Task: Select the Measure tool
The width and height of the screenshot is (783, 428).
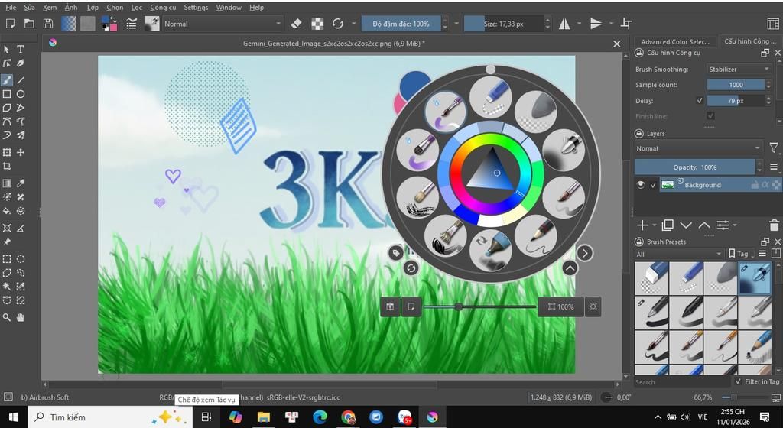Action: [x=21, y=228]
